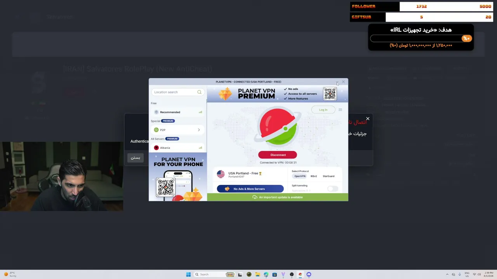Click the Albania signal strength bars
The width and height of the screenshot is (497, 279).
(200, 148)
